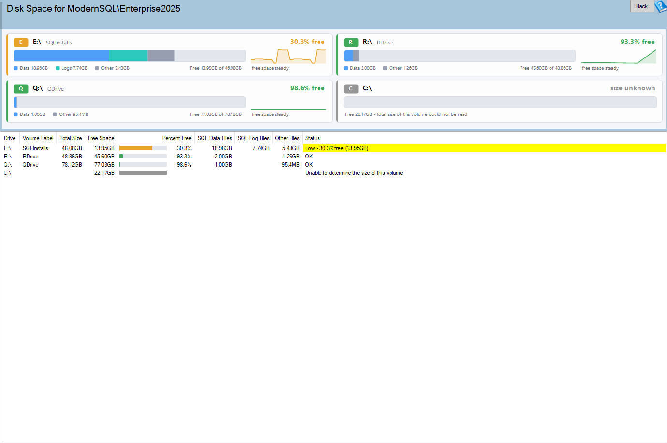Click 'Data 18.96GB' legend on E:\ card
Image resolution: width=667 pixels, height=443 pixels.
[31, 68]
